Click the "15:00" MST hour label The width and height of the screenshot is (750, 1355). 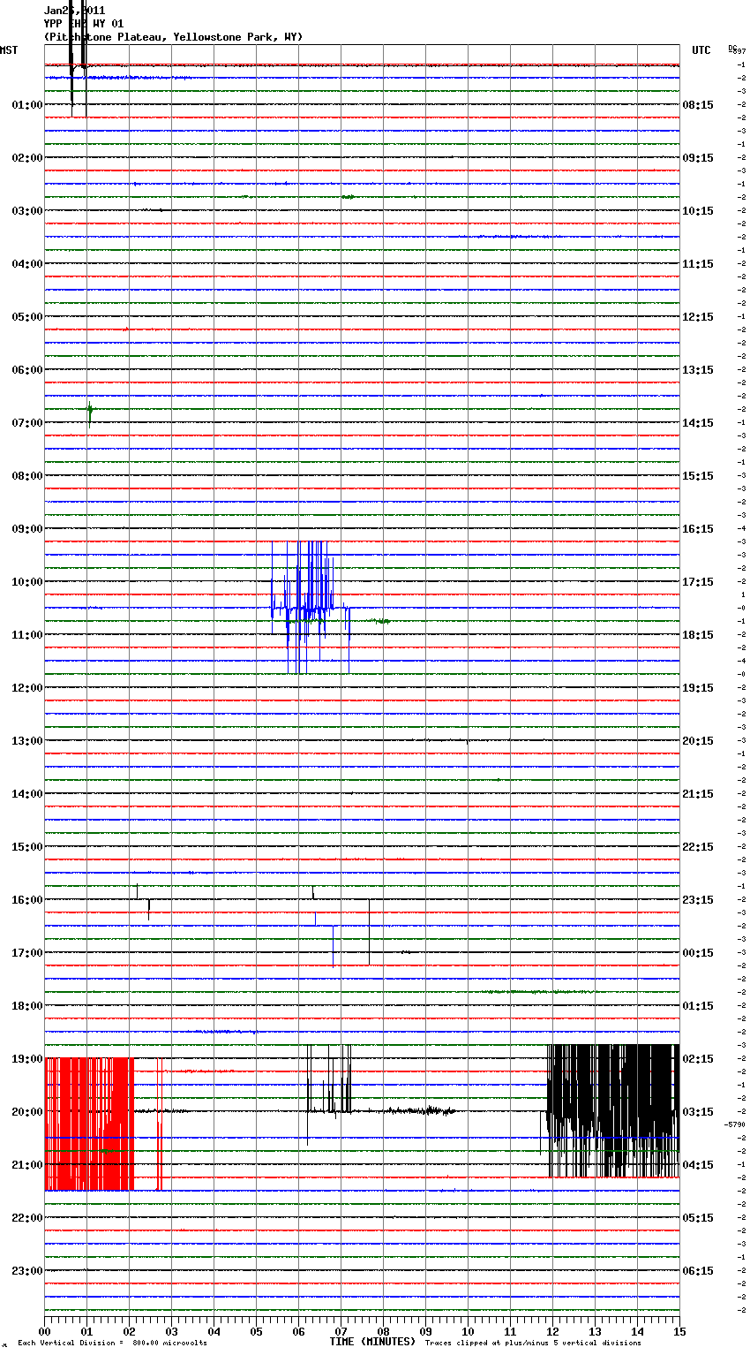(26, 847)
